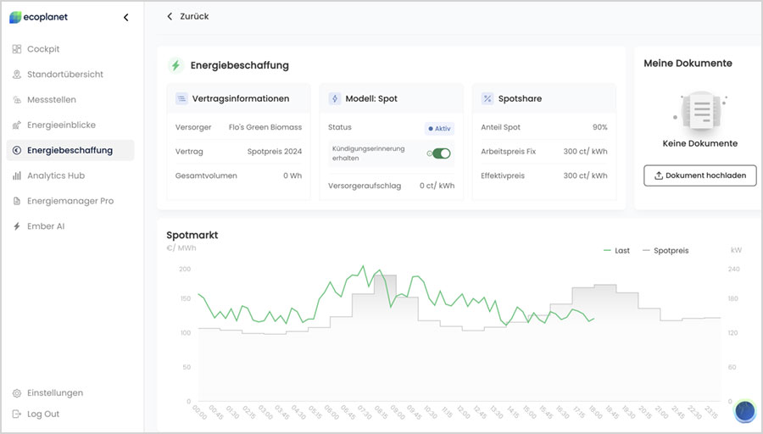
Task: Click the green lightning Energiebeschaffung header icon
Action: [x=175, y=65]
